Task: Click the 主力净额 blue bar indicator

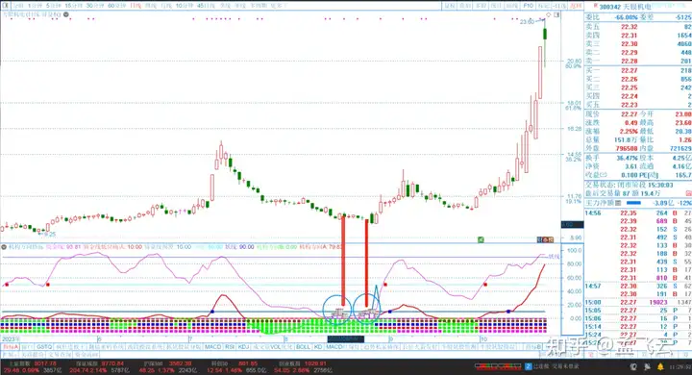Action: (x=633, y=203)
